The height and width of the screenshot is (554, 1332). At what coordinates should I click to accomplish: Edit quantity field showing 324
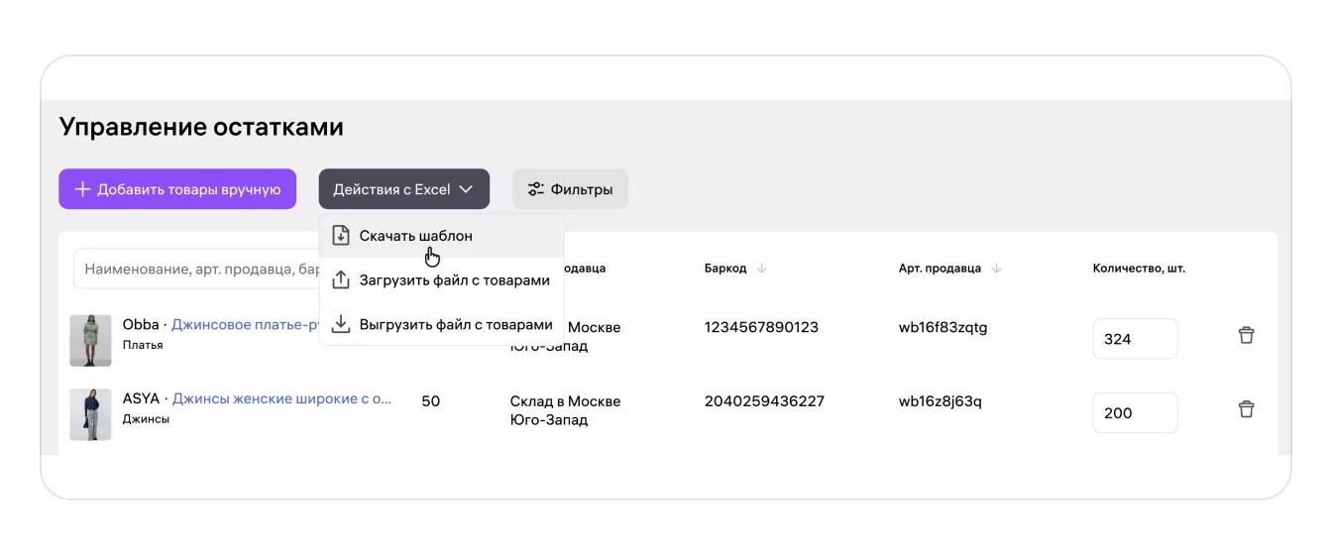(x=1135, y=339)
